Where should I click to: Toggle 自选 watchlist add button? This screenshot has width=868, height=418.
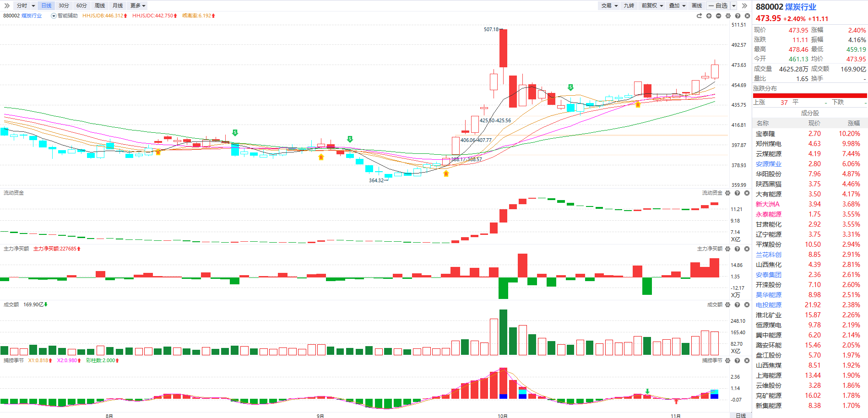tap(718, 5)
